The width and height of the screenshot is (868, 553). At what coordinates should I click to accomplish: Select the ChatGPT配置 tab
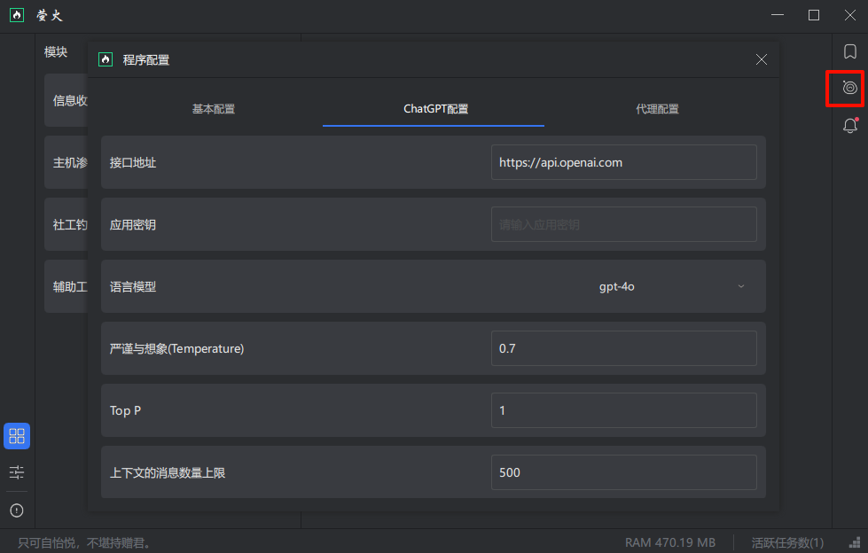435,109
